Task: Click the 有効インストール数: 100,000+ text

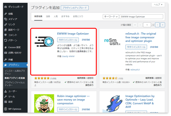Action: (x=116, y=82)
